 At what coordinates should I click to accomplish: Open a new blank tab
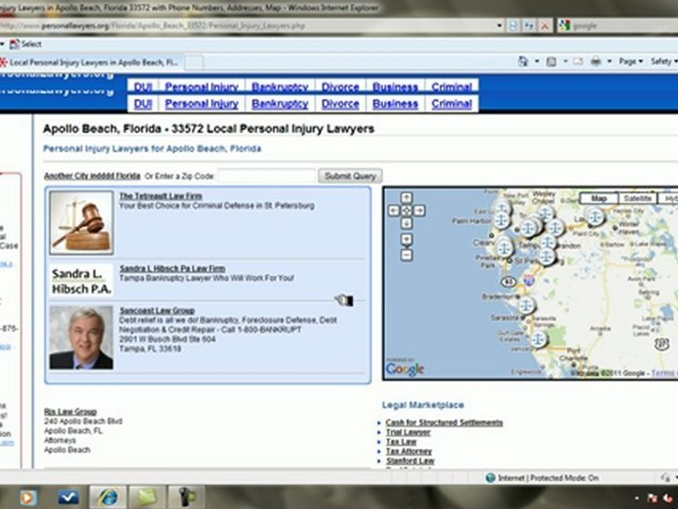click(x=194, y=63)
